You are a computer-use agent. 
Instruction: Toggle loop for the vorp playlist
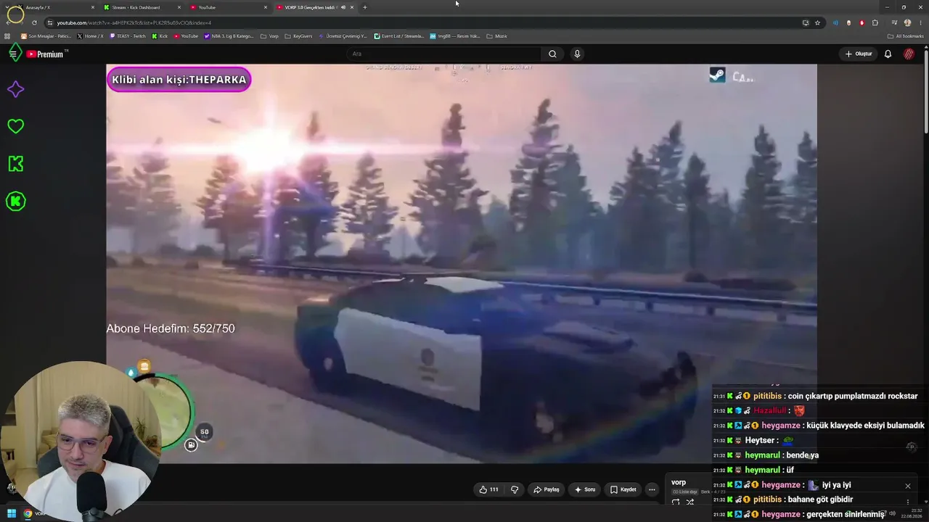676,502
